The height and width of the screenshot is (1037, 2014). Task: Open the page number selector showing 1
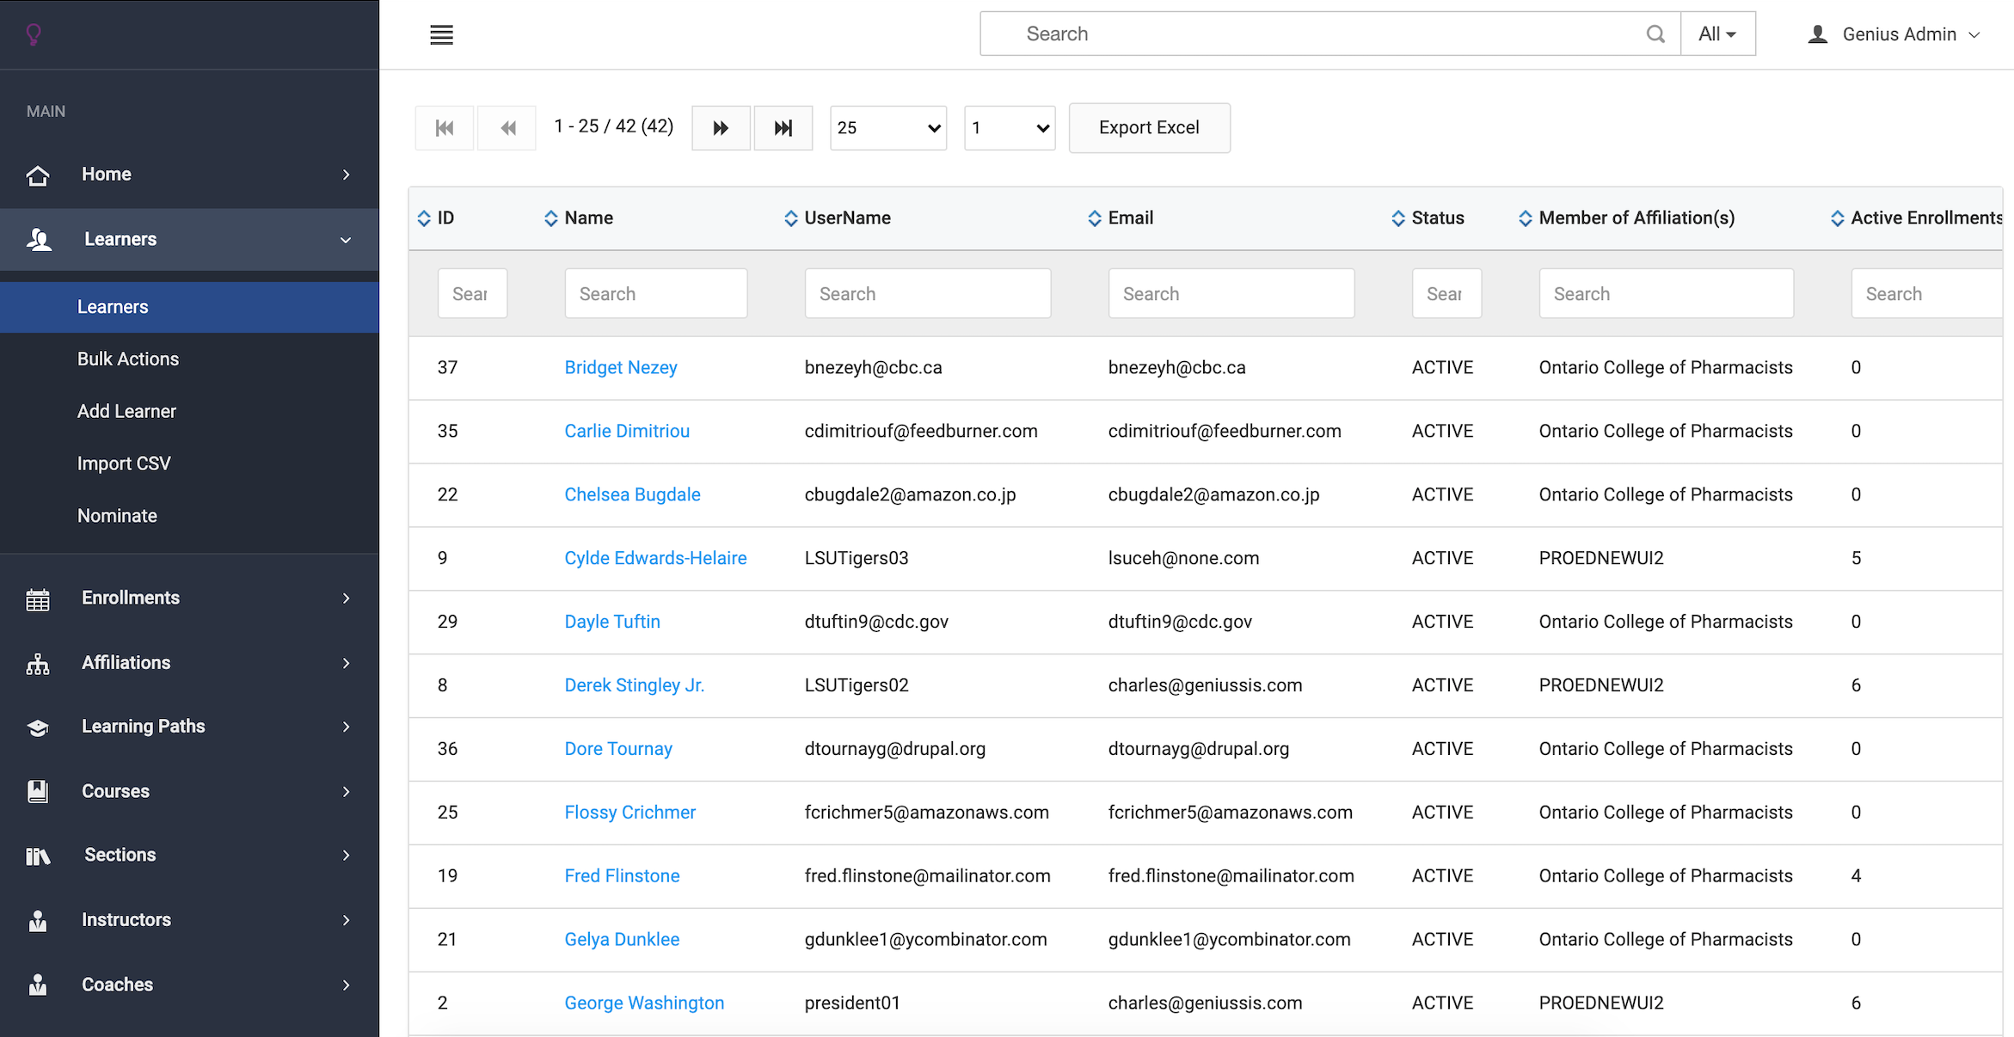(x=1010, y=128)
